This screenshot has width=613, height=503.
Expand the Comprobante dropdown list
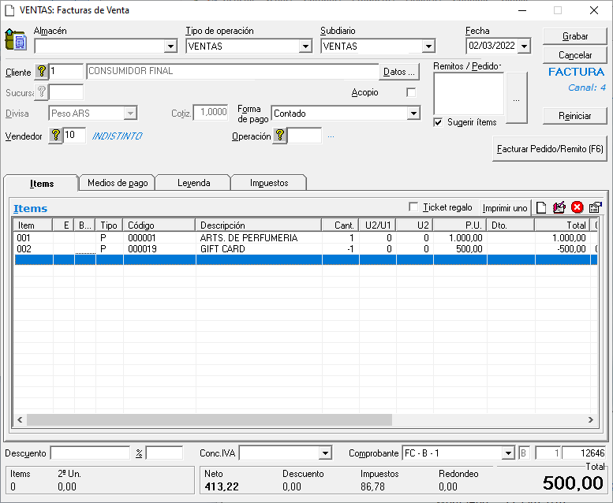[508, 453]
